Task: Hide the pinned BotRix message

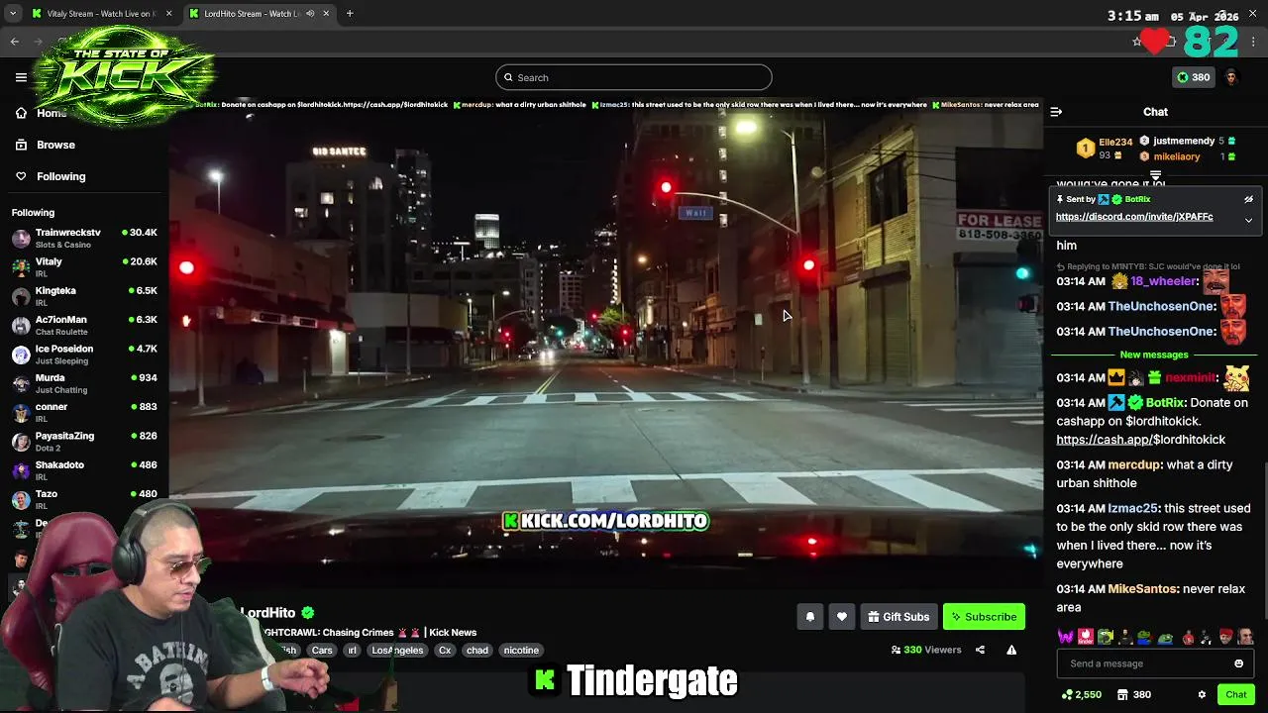Action: (1248, 199)
